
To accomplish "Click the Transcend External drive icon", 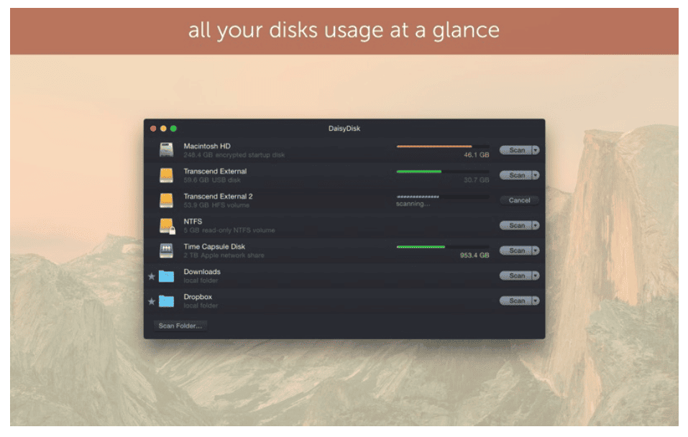I will pos(166,175).
